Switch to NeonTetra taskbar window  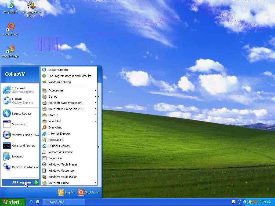pos(64,202)
